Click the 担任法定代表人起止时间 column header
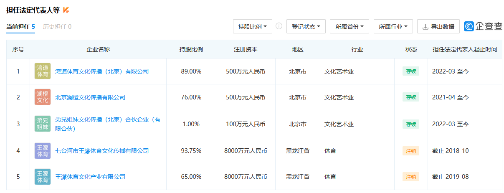504x193 pixels. 465,49
